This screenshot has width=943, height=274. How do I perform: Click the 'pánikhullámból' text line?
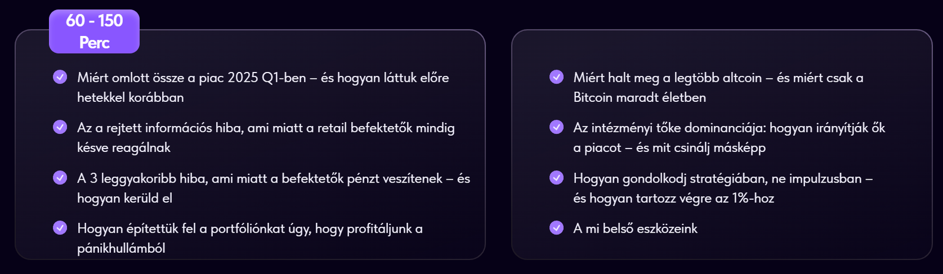(121, 249)
